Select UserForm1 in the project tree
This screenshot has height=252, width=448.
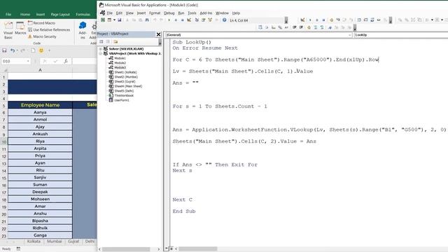click(121, 100)
